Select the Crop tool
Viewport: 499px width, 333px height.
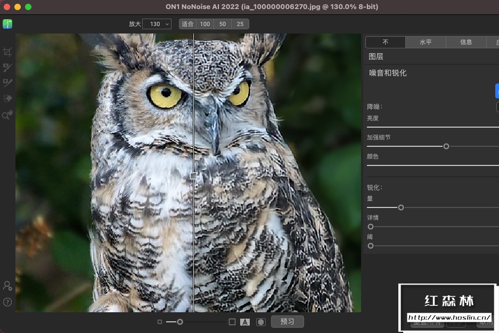pyautogui.click(x=7, y=52)
